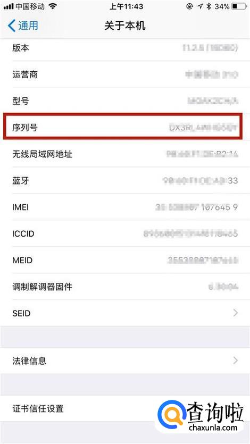Select the 版本 row

125,48
